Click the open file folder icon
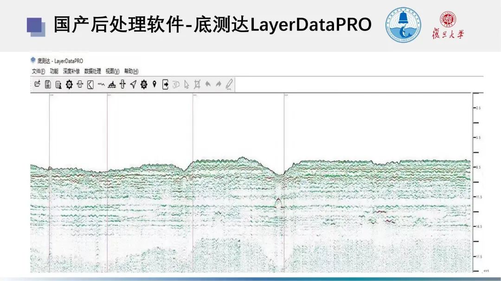 tap(38, 84)
